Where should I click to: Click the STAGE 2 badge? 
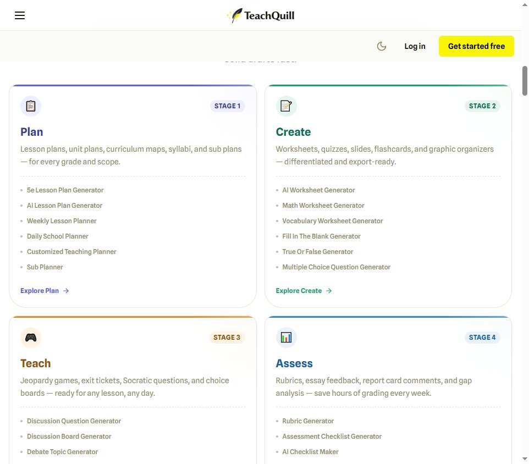tap(482, 106)
